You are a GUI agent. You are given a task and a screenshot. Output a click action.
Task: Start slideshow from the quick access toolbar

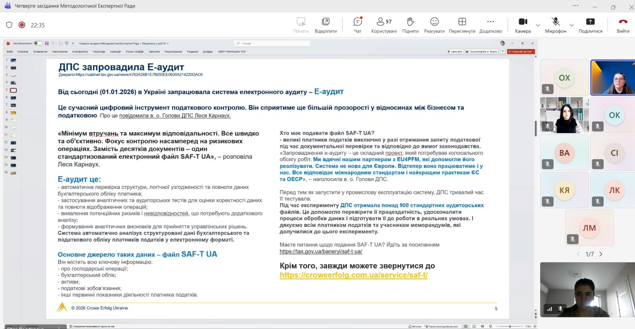(67, 43)
